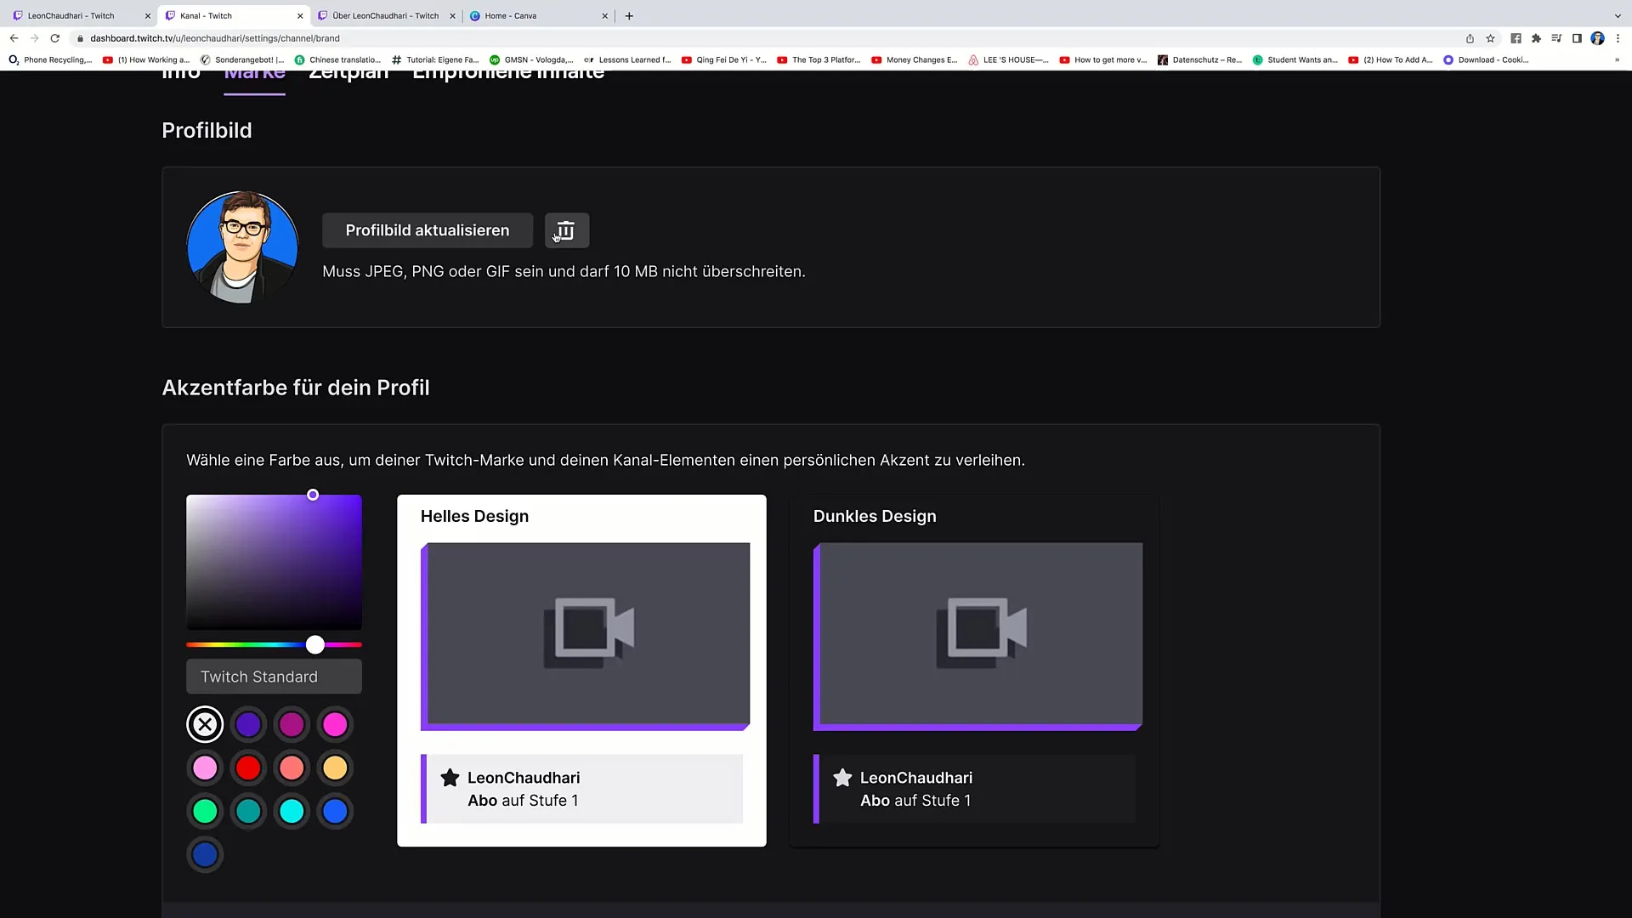Select the dark blue color swatch
Image resolution: width=1632 pixels, height=918 pixels.
click(x=205, y=854)
